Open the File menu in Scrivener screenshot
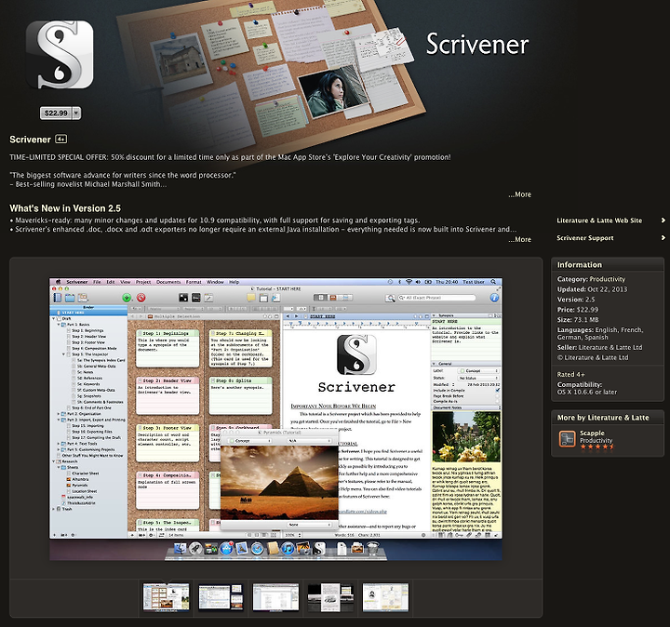Image resolution: width=670 pixels, height=627 pixels. tap(97, 282)
